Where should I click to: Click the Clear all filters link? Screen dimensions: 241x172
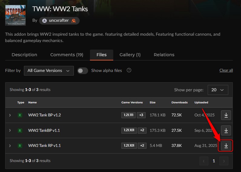(x=226, y=70)
